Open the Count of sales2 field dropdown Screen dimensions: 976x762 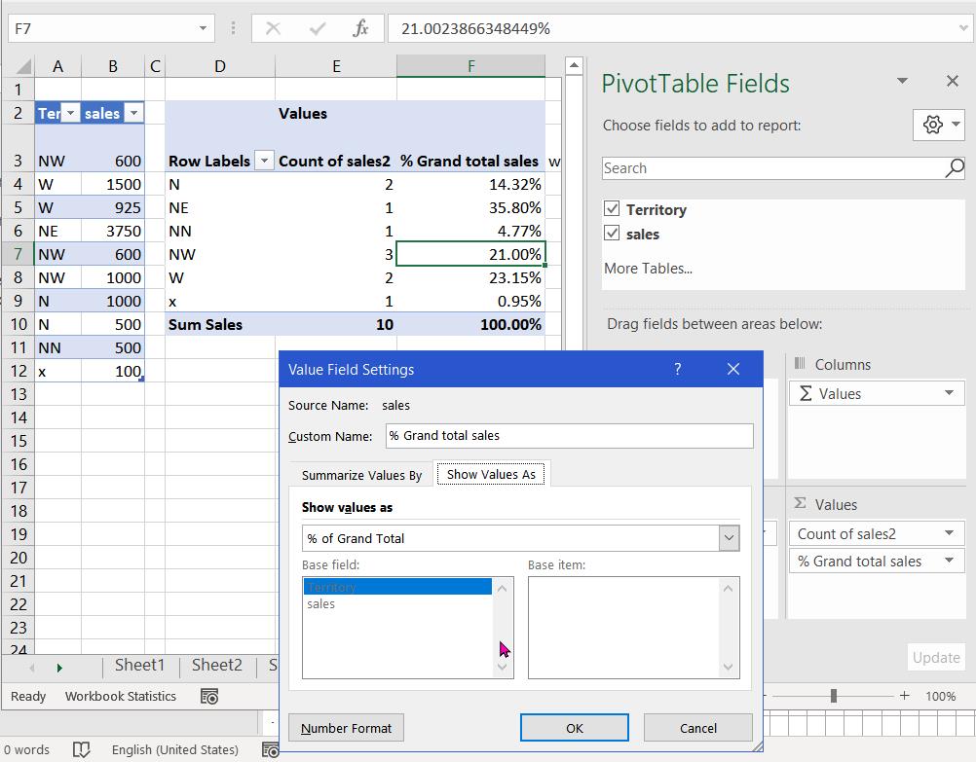tap(950, 533)
